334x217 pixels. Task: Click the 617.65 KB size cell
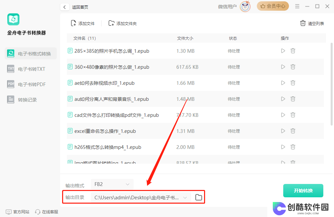[187, 67]
